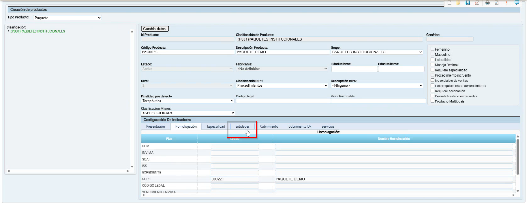Toggle Permite traslado entre sedes
The height and width of the screenshot is (203, 527).
[x=433, y=96]
